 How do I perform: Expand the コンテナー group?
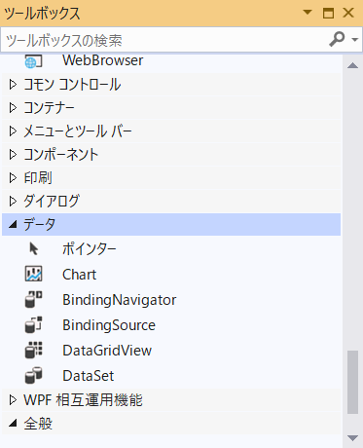tap(13, 108)
